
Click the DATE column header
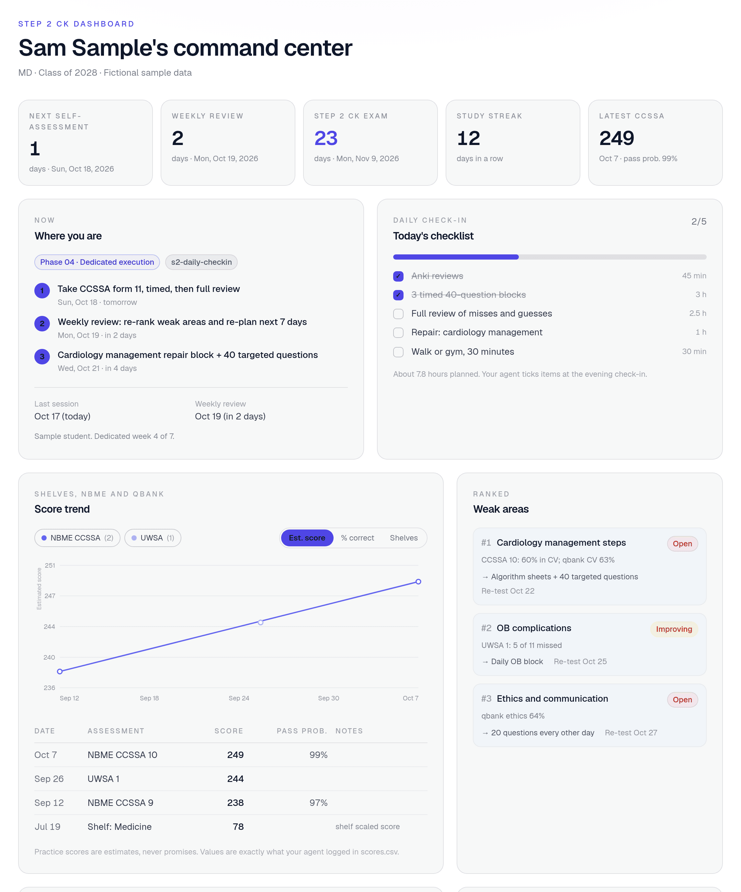point(45,731)
